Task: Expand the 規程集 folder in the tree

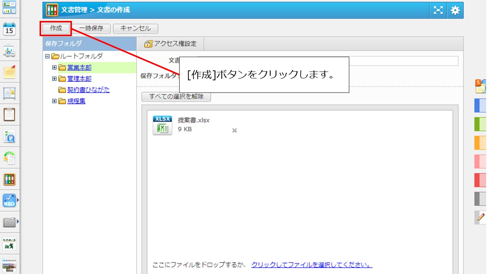Action: [54, 101]
